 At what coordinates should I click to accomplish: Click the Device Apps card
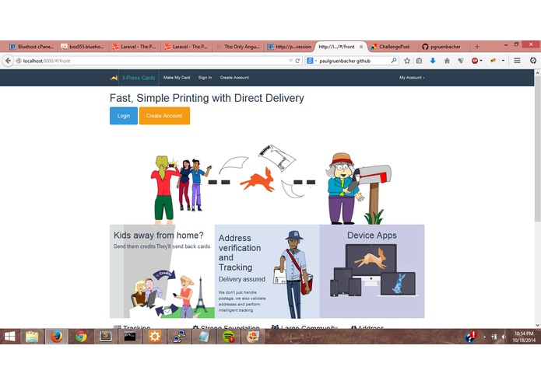click(x=372, y=271)
